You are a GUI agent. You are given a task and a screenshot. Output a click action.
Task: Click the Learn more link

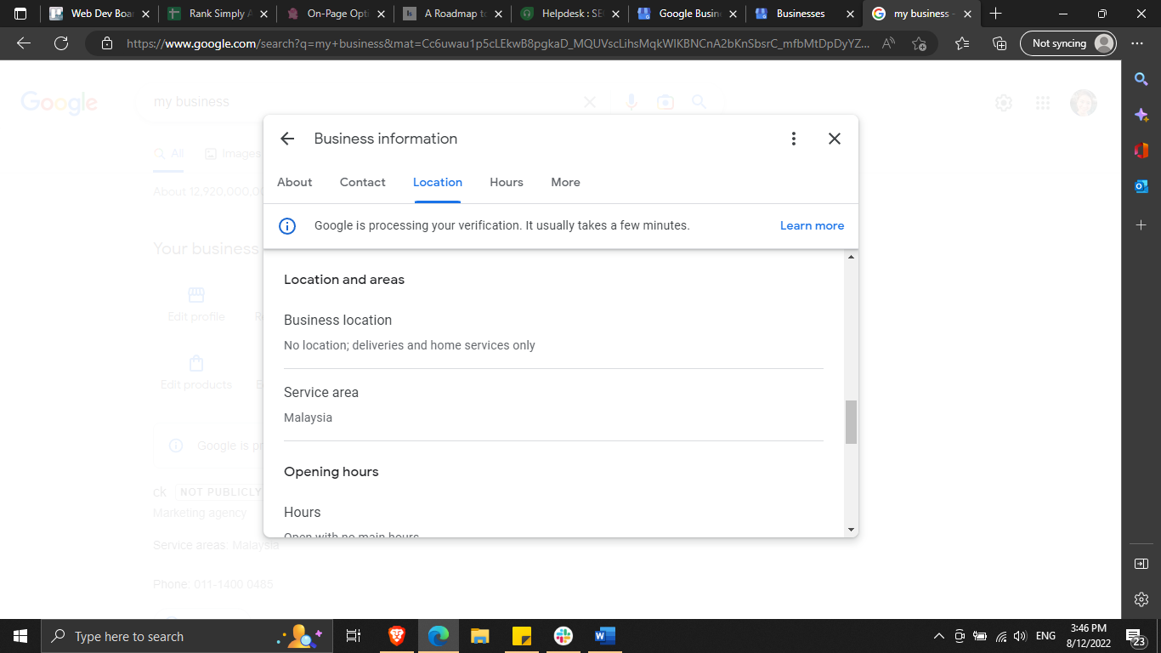coord(812,226)
